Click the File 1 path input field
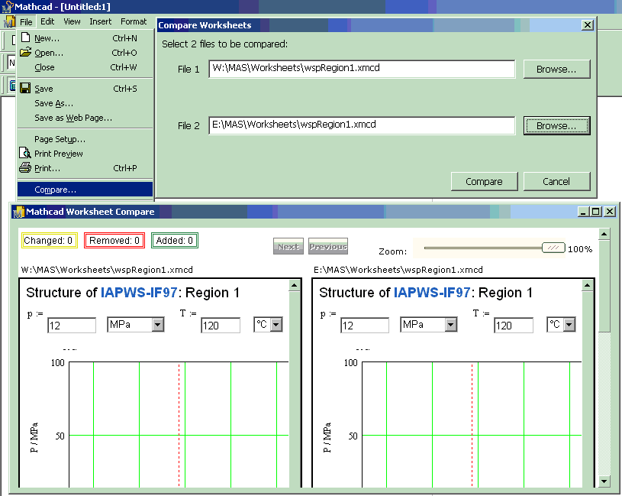Screen dimensions: 622x496 point(362,69)
